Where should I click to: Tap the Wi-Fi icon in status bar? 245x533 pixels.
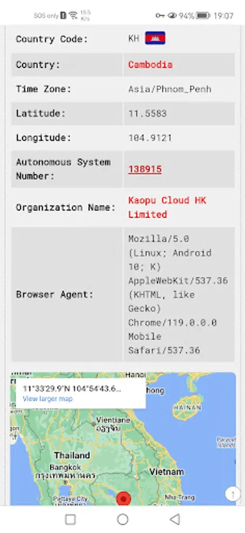click(x=73, y=15)
